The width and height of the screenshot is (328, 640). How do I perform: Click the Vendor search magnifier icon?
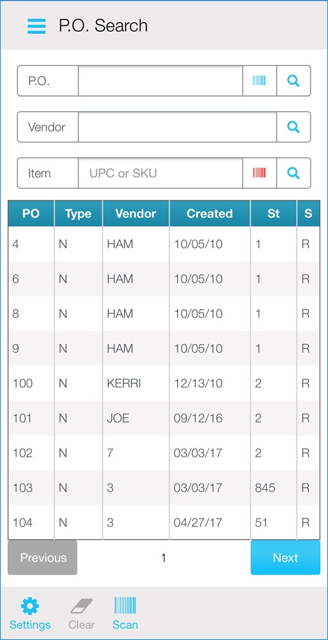293,127
